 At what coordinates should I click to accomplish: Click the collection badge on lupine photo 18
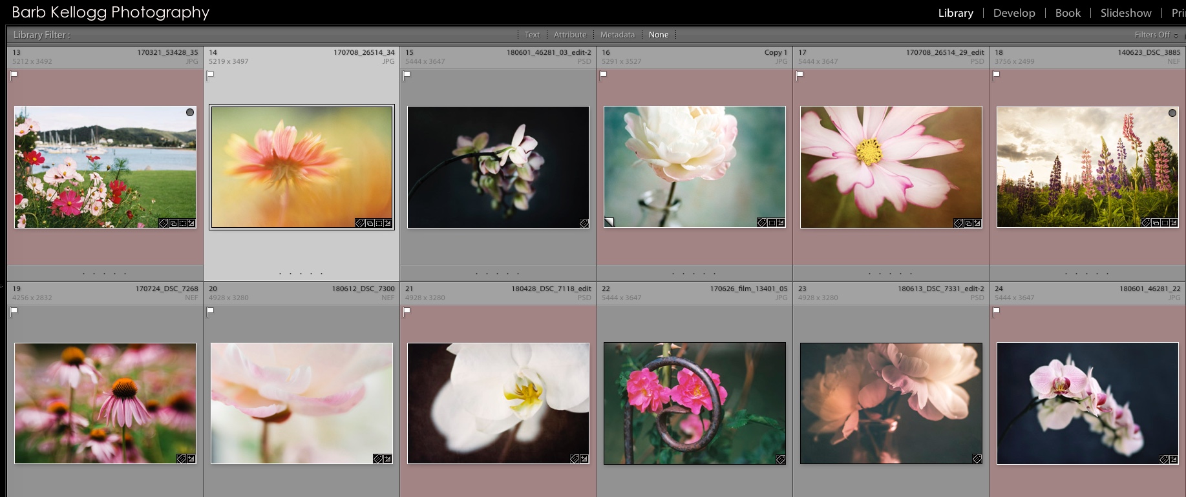point(1156,223)
